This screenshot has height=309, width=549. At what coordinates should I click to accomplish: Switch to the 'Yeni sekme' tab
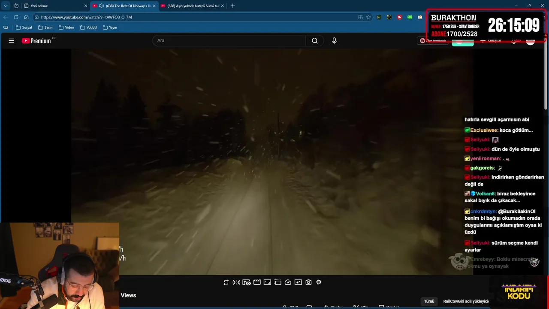55,6
